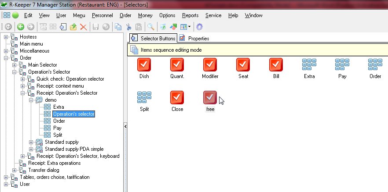Viewport: 388px width, 192px height.
Task: Open the Money menu
Action: (x=145, y=15)
